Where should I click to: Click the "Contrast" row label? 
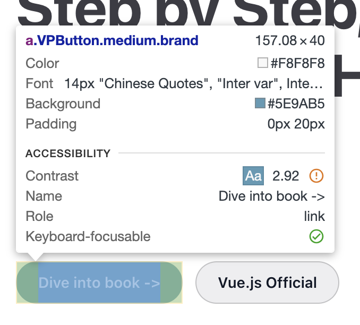coord(52,176)
